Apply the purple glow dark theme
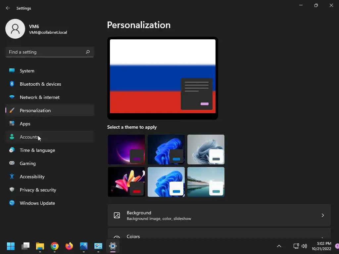Image resolution: width=339 pixels, height=254 pixels. 126,149
